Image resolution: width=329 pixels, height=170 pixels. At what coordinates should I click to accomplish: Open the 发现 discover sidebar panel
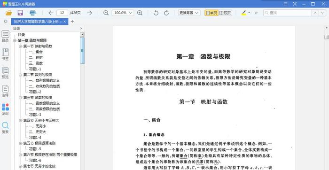tap(6, 109)
